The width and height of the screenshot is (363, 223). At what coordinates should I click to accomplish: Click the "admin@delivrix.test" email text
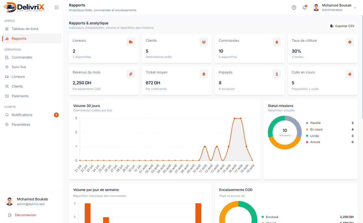point(31,204)
